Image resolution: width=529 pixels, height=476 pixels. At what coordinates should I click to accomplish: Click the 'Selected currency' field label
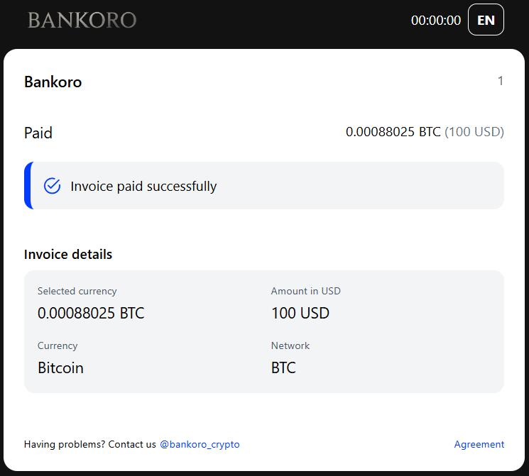[77, 291]
